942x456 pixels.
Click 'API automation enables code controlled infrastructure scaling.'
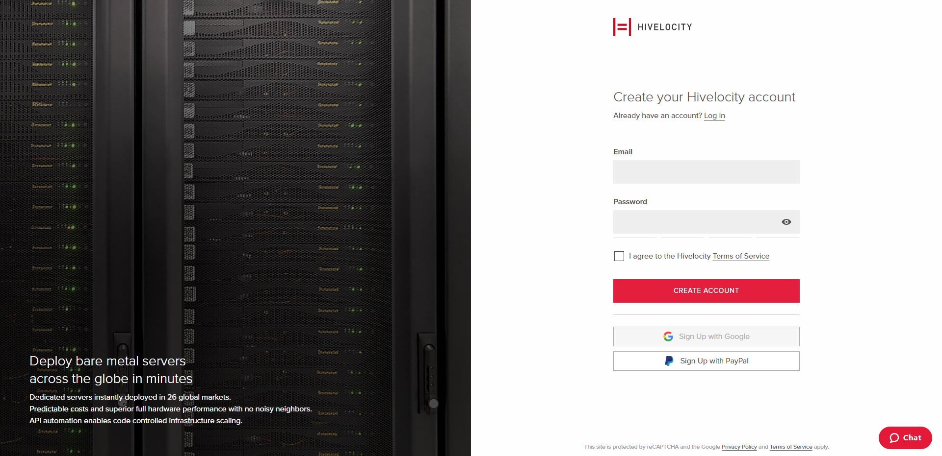tap(136, 421)
